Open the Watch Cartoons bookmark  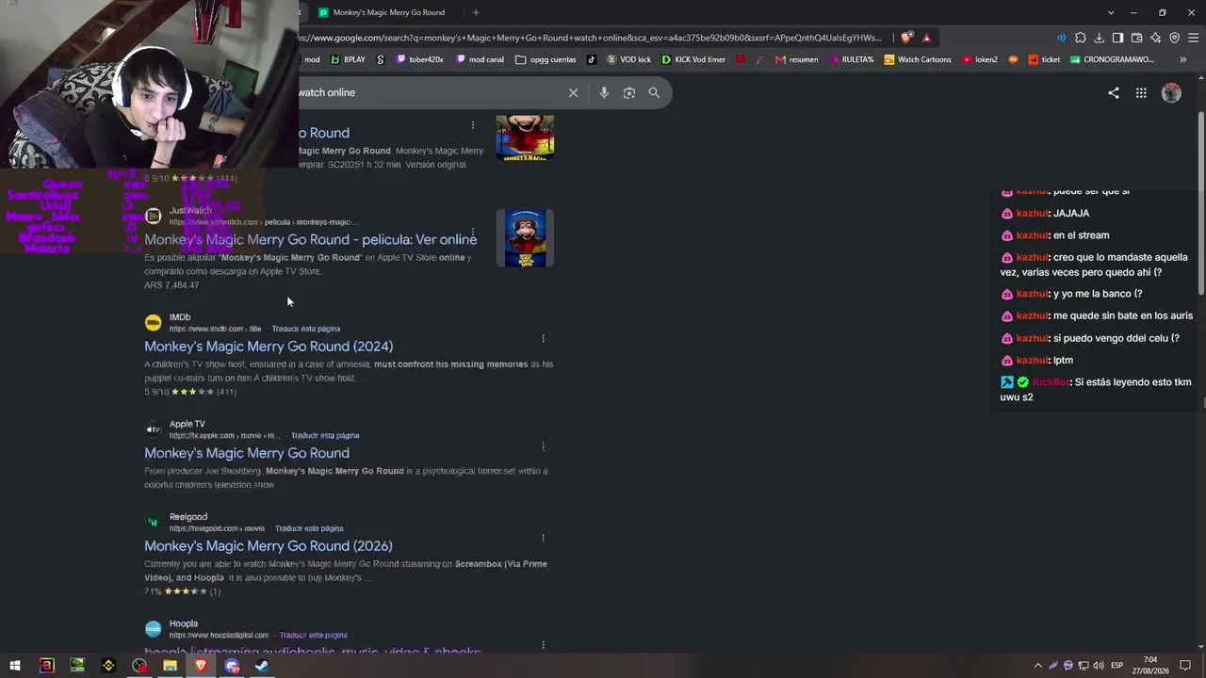tap(918, 59)
